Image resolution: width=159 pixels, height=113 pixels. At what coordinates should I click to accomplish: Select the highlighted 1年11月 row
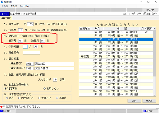coord(116,39)
